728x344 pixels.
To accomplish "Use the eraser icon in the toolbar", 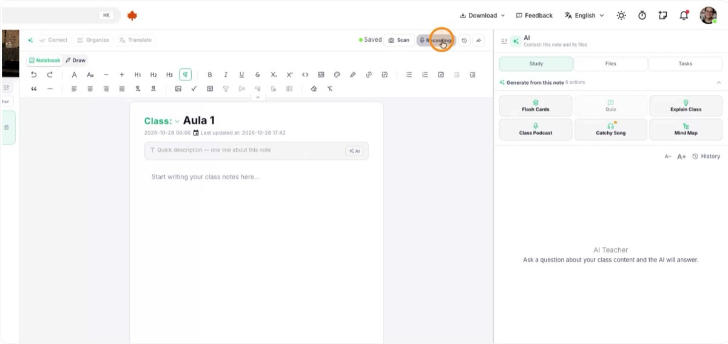I will pyautogui.click(x=314, y=88).
